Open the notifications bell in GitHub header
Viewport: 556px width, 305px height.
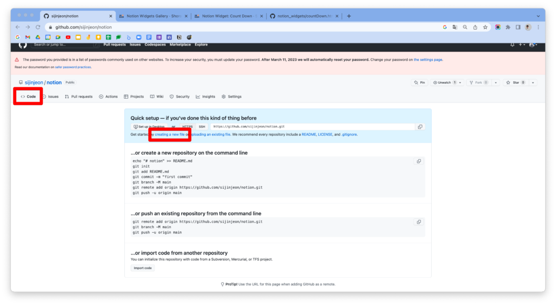tap(512, 45)
